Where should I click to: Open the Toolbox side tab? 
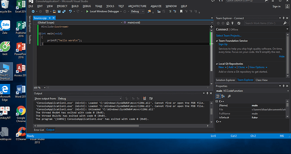coord(30,39)
